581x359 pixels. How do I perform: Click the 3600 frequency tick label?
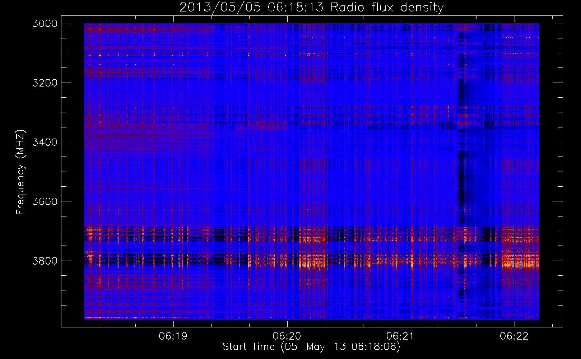tap(45, 201)
